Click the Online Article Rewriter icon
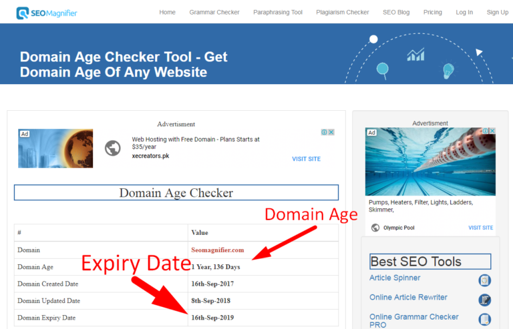513x329 pixels. pos(485,300)
